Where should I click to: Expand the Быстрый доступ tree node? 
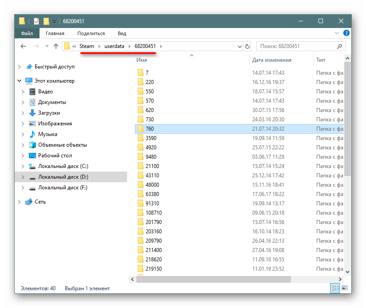(19, 67)
